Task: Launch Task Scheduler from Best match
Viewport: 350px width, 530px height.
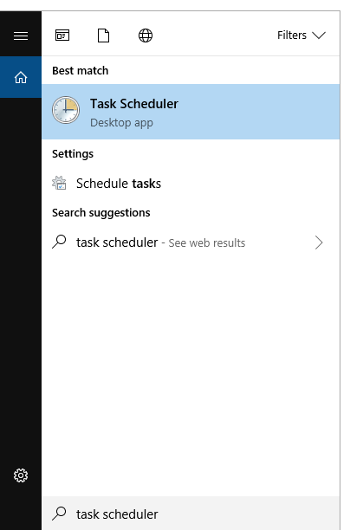Action: tap(191, 112)
